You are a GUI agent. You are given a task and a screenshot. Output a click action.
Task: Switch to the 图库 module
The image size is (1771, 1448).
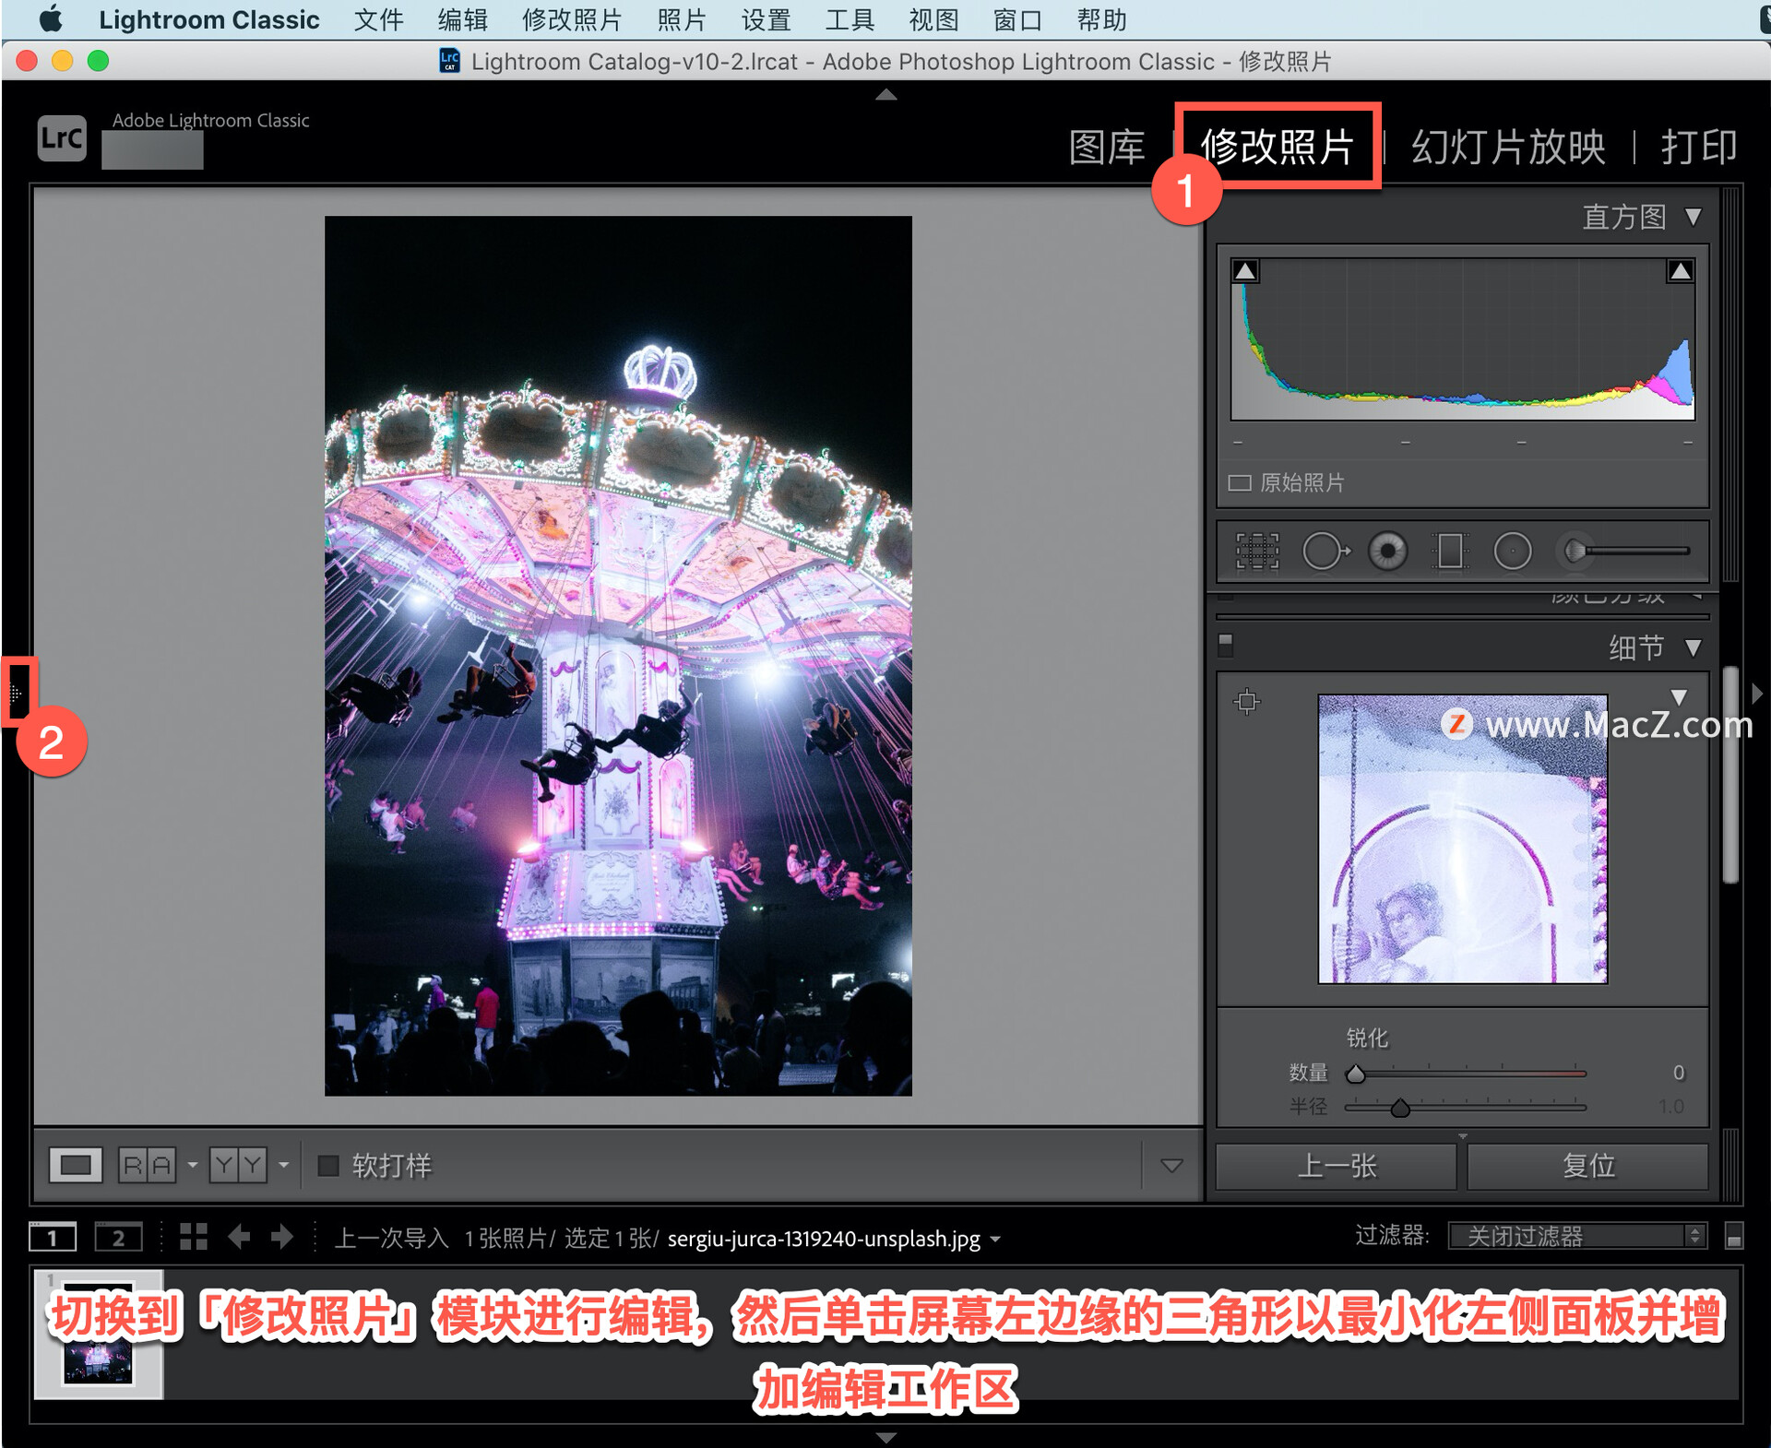pyautogui.click(x=1107, y=147)
